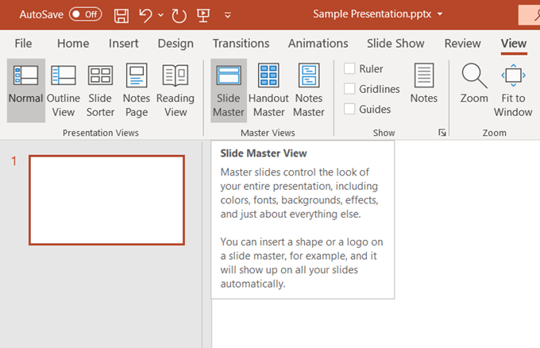The width and height of the screenshot is (540, 348).
Task: Undo the last action
Action: 145,15
